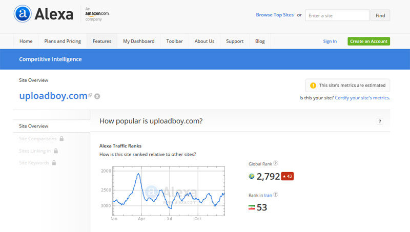Screen dimensions: 410x232
Task: Click the amazon.com company logo
Action: (x=97, y=14)
